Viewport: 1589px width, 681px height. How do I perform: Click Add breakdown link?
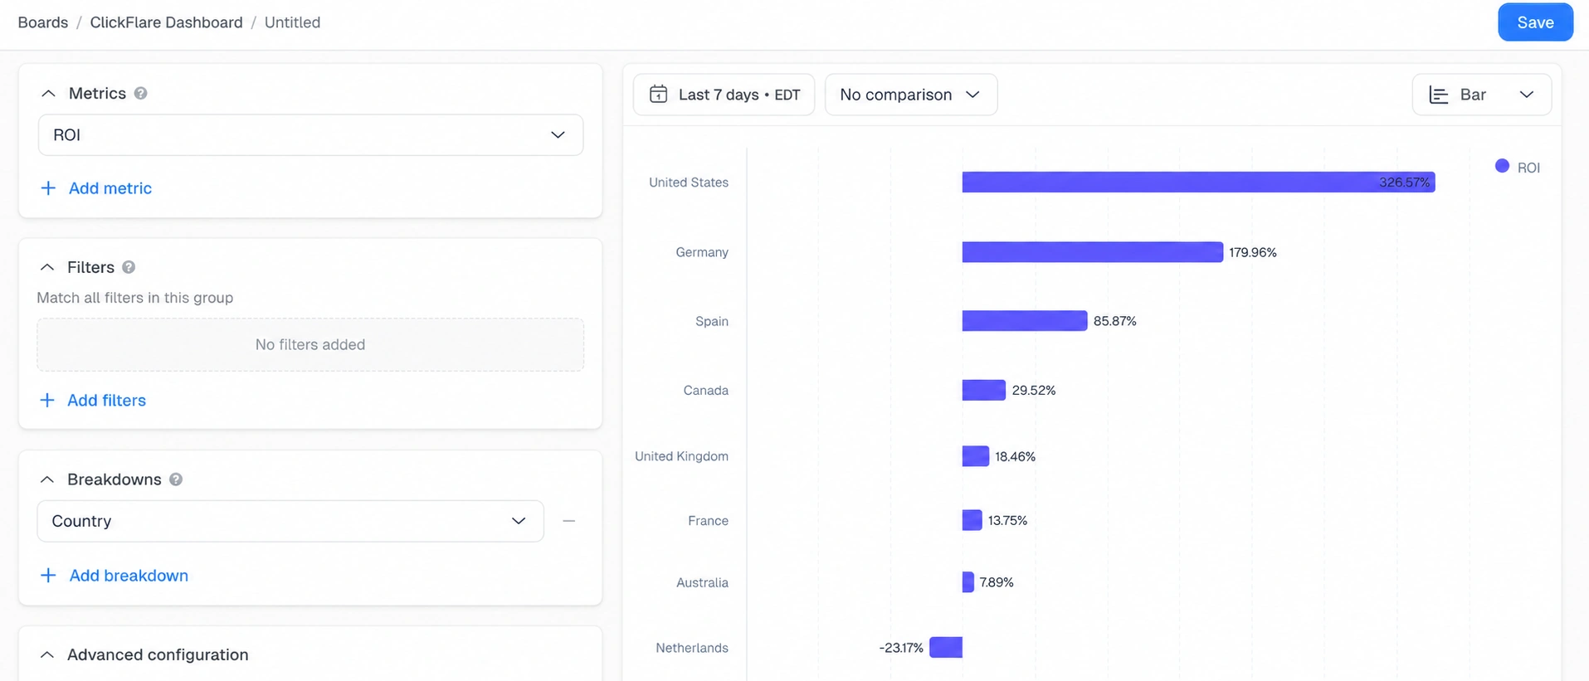click(x=129, y=576)
